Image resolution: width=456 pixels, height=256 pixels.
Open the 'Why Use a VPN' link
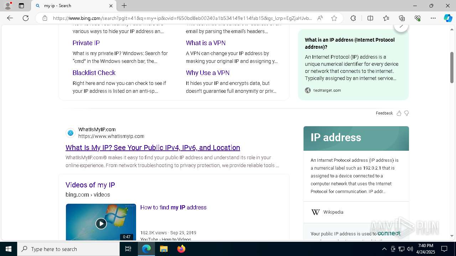coord(208,73)
